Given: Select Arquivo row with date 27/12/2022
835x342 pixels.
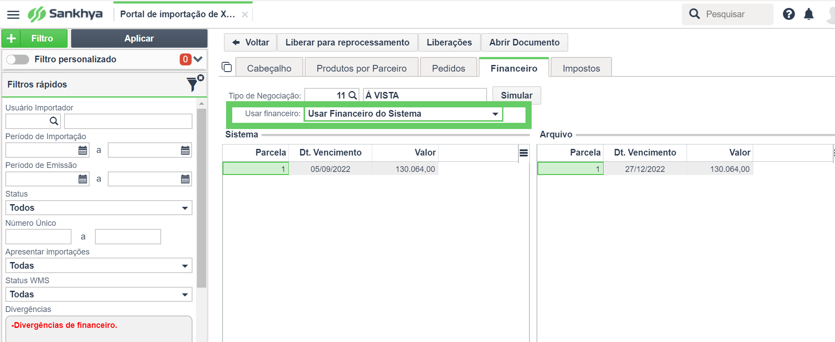Looking at the screenshot, I should 645,169.
